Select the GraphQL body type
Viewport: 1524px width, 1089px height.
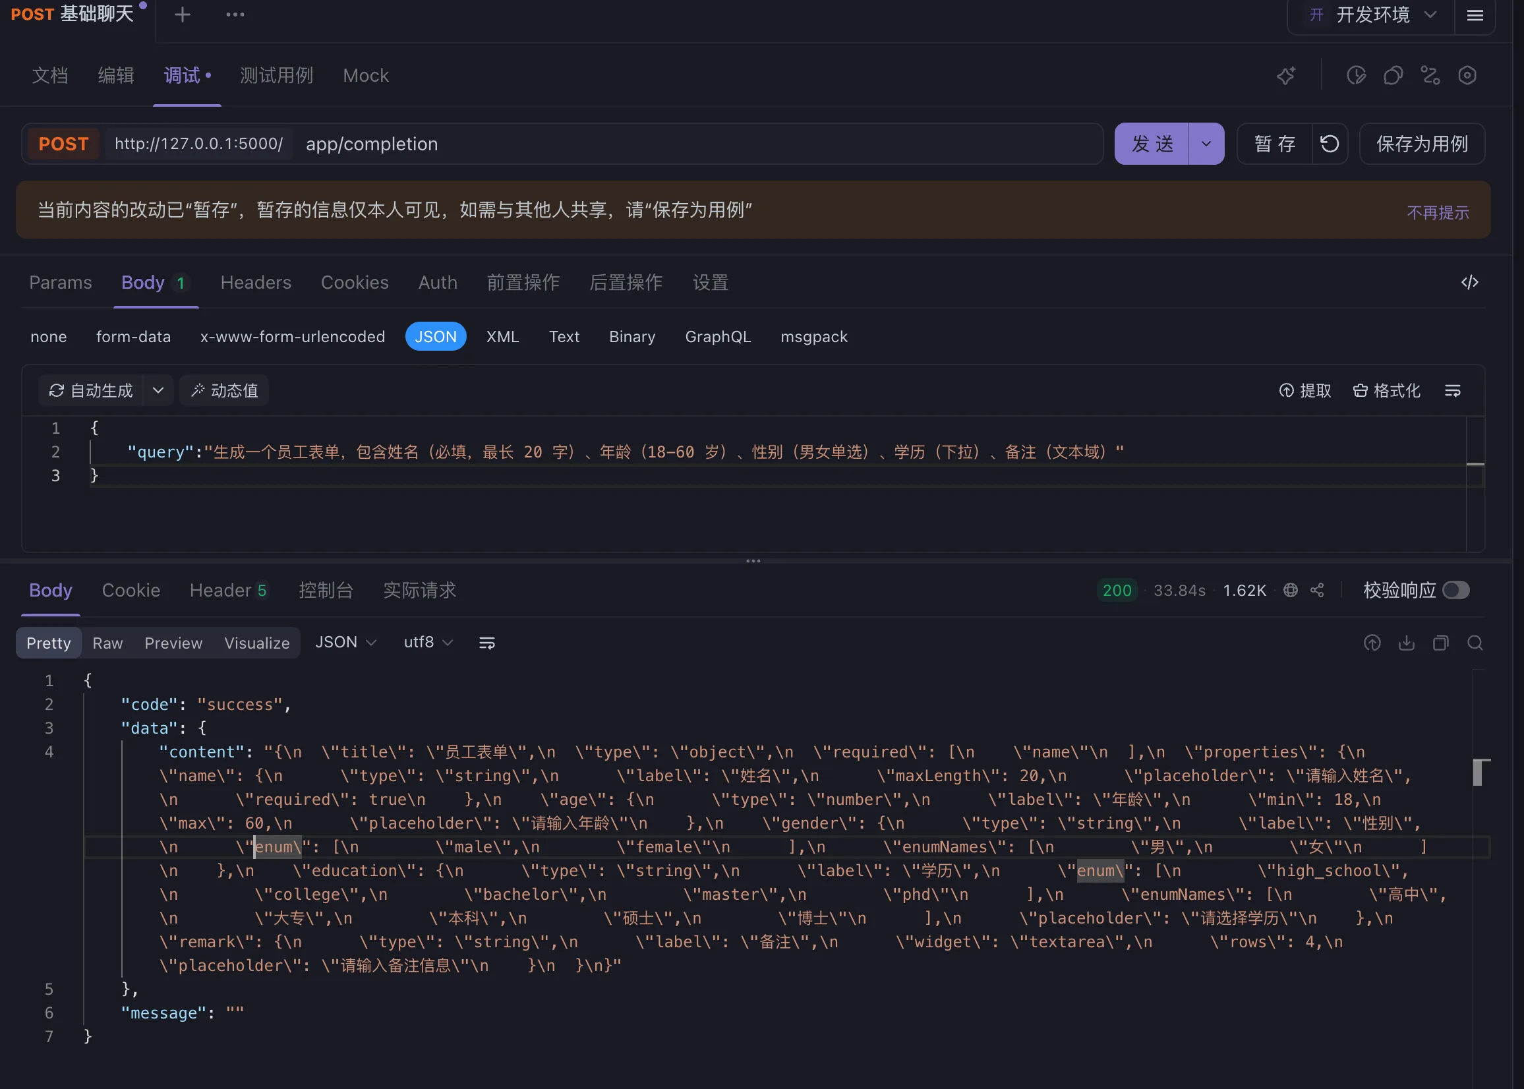[717, 337]
